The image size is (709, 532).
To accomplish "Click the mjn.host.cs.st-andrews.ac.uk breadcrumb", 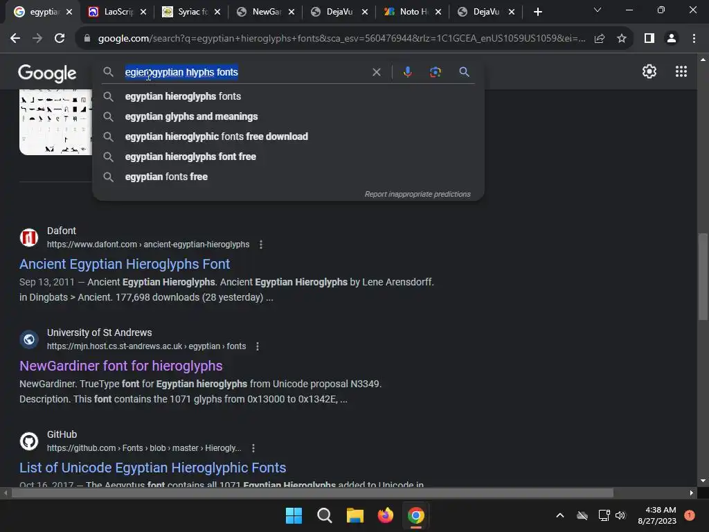I will [147, 346].
